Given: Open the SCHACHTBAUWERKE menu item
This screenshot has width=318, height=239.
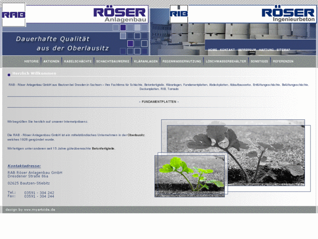Looking at the screenshot, I should click(x=113, y=61).
